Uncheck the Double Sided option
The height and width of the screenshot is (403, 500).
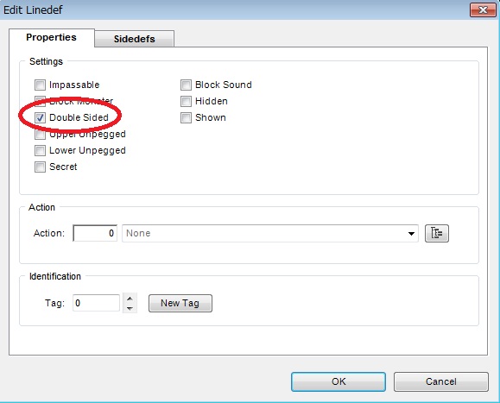pos(41,118)
